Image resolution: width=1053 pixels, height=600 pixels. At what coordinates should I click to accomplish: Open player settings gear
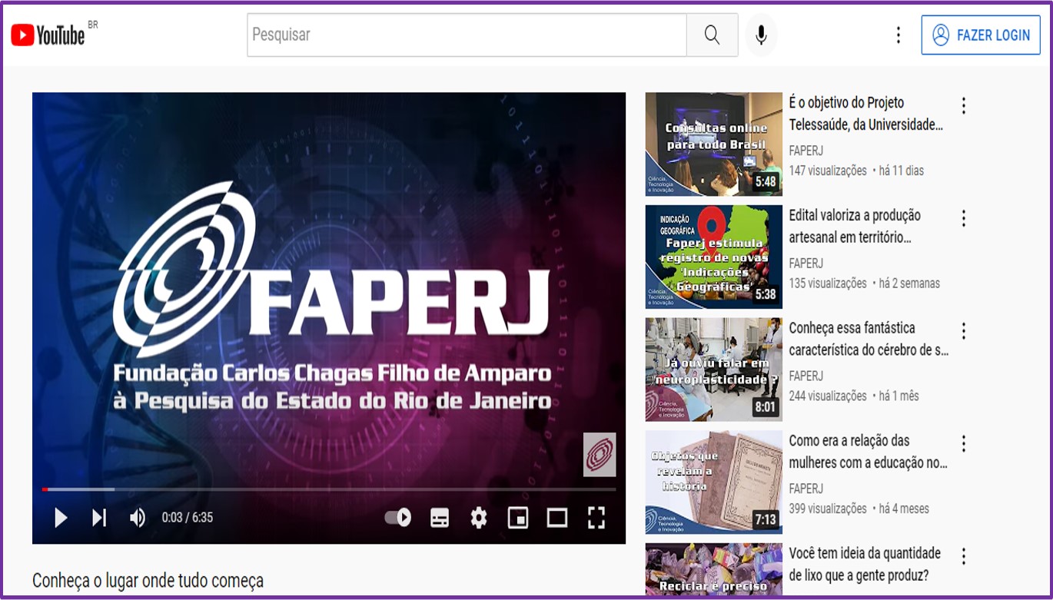point(479,518)
